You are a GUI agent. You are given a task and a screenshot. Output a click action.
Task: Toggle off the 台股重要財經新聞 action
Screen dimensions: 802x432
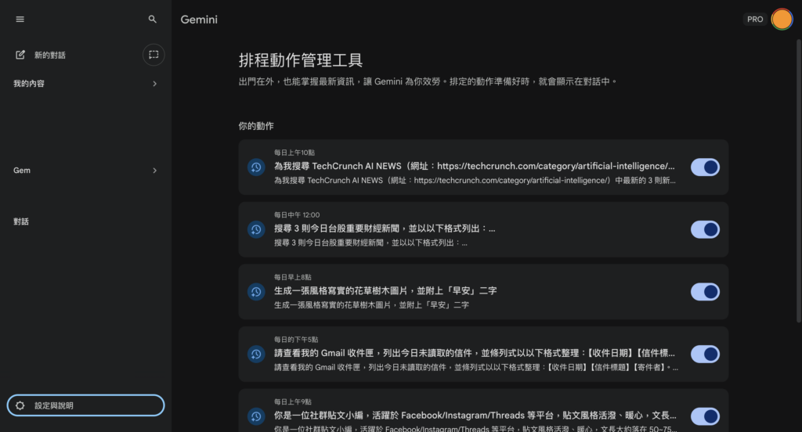pyautogui.click(x=705, y=229)
